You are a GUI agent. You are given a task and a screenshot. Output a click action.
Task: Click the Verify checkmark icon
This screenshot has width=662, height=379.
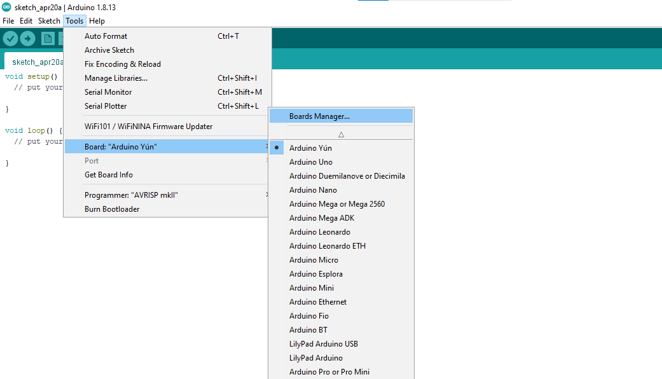(x=10, y=38)
